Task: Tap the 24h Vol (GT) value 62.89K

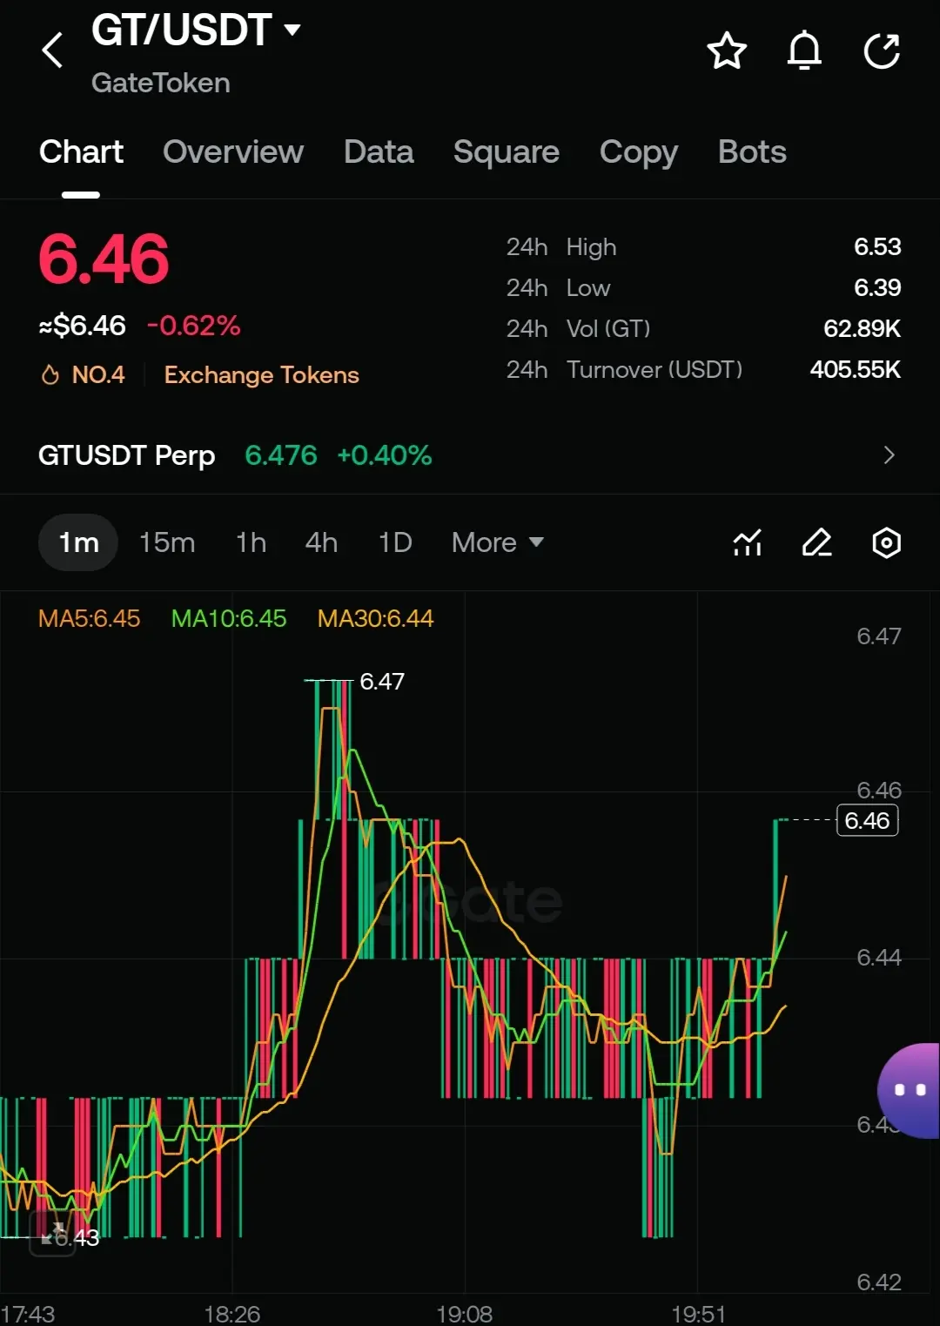Action: (x=862, y=329)
